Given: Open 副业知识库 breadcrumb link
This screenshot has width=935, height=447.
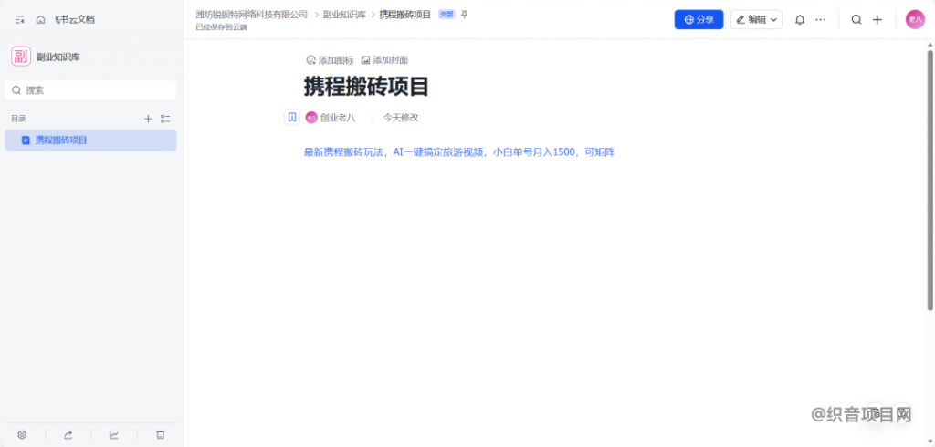Looking at the screenshot, I should click(x=344, y=15).
